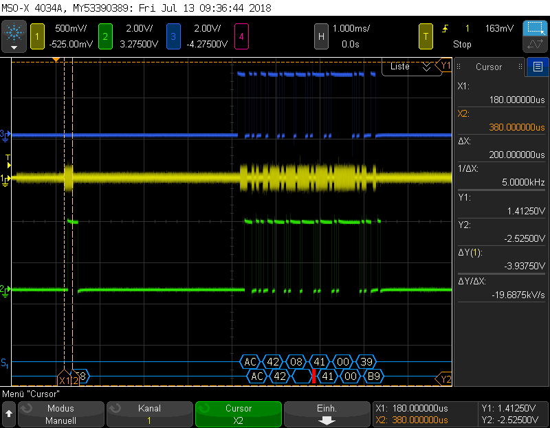Open the Einh. units softkey
550x428 pixels.
tap(327, 414)
